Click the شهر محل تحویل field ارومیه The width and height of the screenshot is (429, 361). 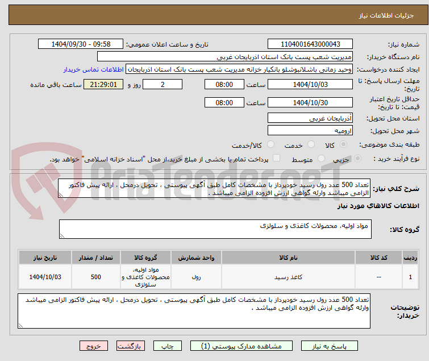pos(310,130)
